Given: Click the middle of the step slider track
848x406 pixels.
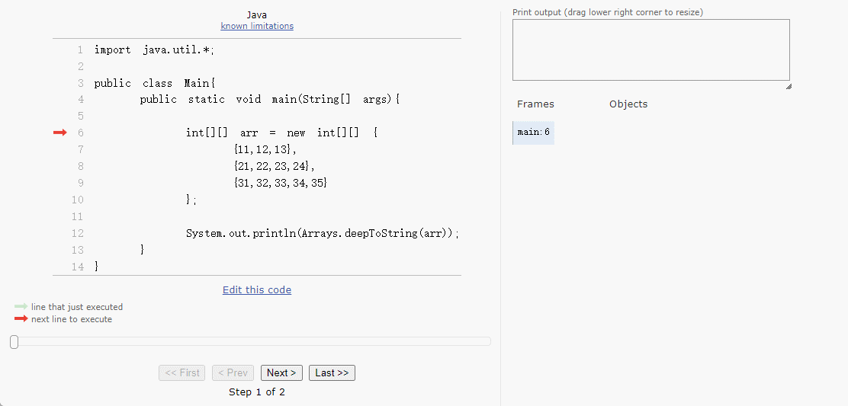Looking at the screenshot, I should [250, 342].
